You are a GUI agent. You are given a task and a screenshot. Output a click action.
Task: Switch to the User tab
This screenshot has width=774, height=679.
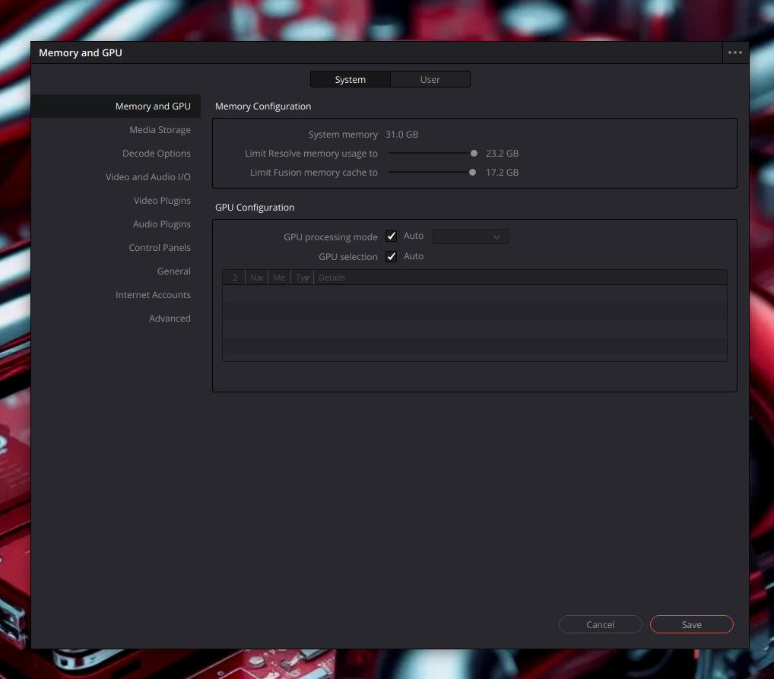pos(430,79)
